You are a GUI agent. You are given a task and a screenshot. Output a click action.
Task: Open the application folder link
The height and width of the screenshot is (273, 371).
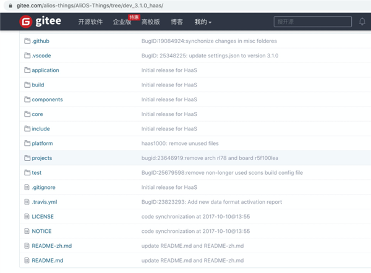click(x=45, y=70)
